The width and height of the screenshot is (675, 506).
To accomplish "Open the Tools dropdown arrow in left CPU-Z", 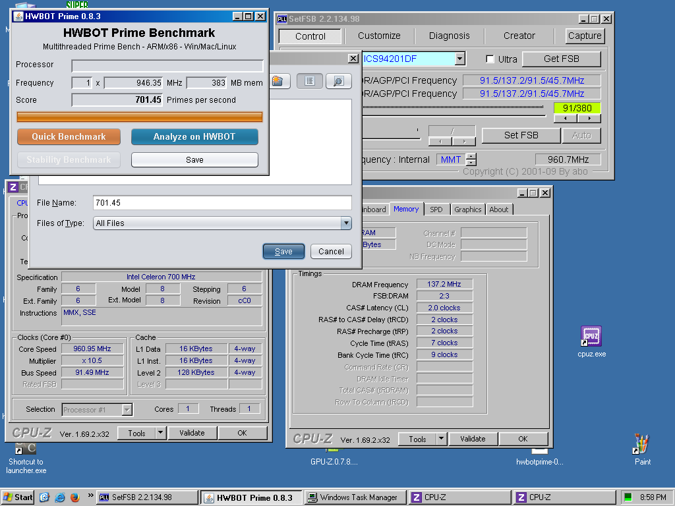I will (x=160, y=433).
